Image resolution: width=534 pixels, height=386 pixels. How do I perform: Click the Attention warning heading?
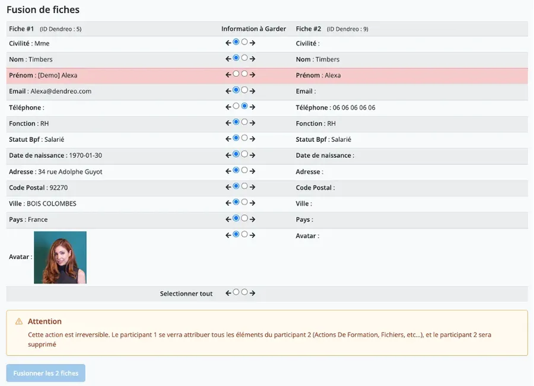44,321
